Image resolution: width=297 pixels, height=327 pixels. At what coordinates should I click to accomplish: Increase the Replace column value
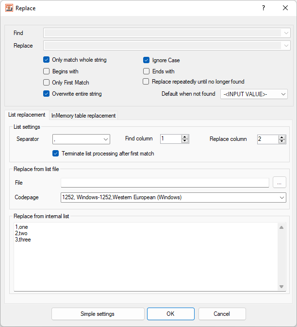point(282,137)
